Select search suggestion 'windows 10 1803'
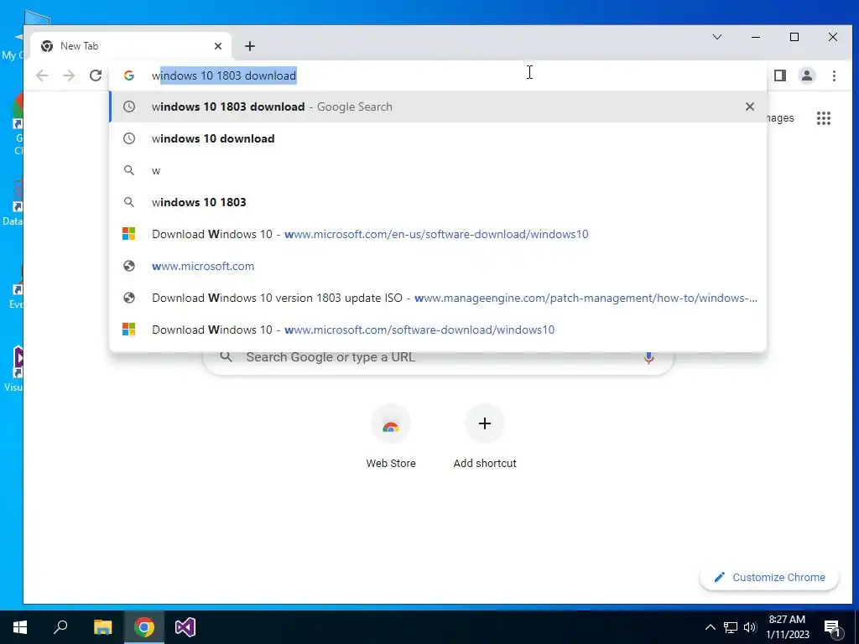The width and height of the screenshot is (859, 644). 438,202
